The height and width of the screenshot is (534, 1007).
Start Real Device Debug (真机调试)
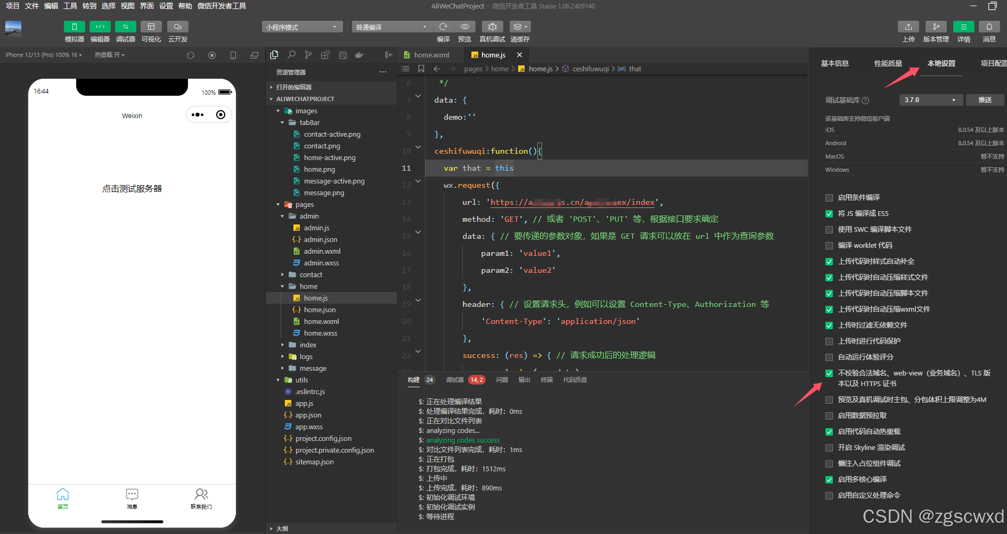(493, 27)
